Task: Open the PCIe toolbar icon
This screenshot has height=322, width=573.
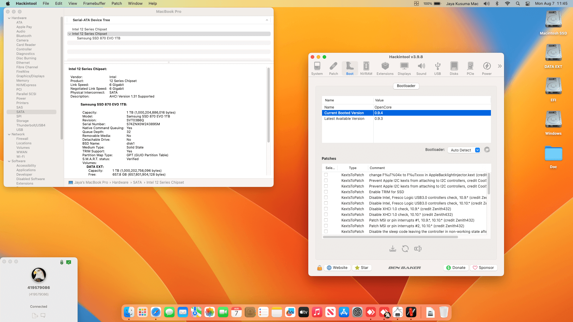Action: pyautogui.click(x=470, y=68)
